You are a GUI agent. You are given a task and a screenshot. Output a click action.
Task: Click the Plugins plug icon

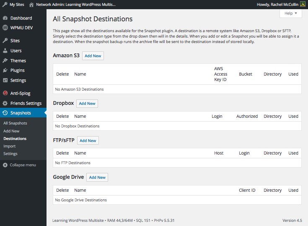(5, 70)
